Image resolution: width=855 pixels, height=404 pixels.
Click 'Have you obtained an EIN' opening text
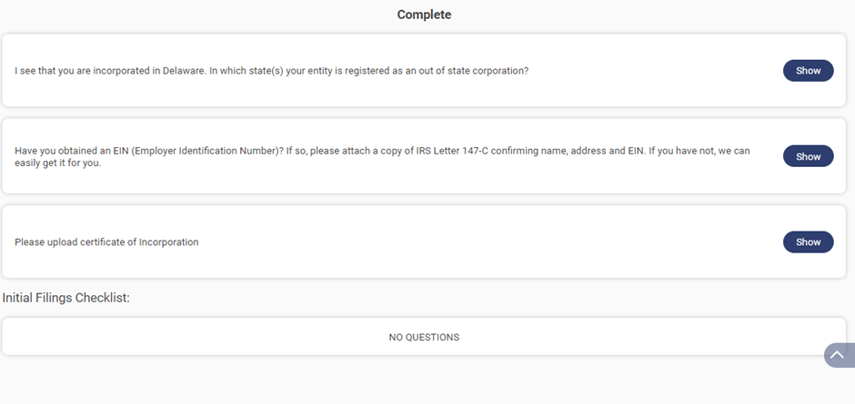coord(67,151)
